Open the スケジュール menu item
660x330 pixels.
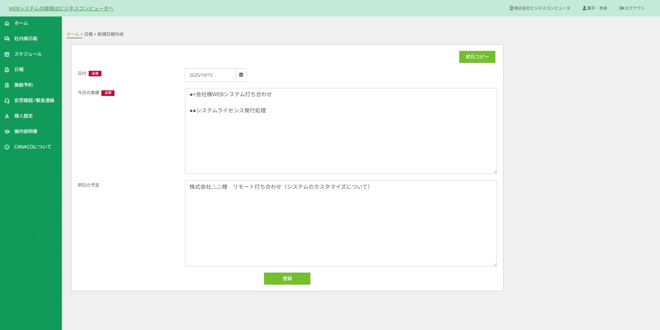(28, 54)
